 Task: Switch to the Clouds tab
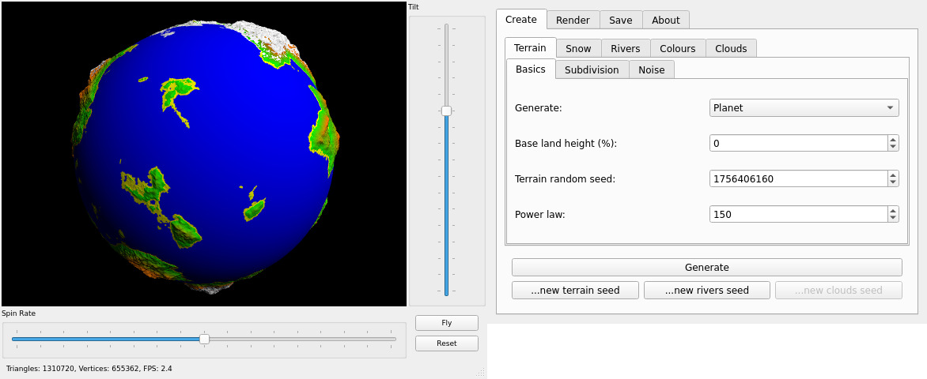click(x=730, y=48)
